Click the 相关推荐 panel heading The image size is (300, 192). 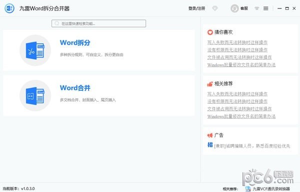(223, 84)
